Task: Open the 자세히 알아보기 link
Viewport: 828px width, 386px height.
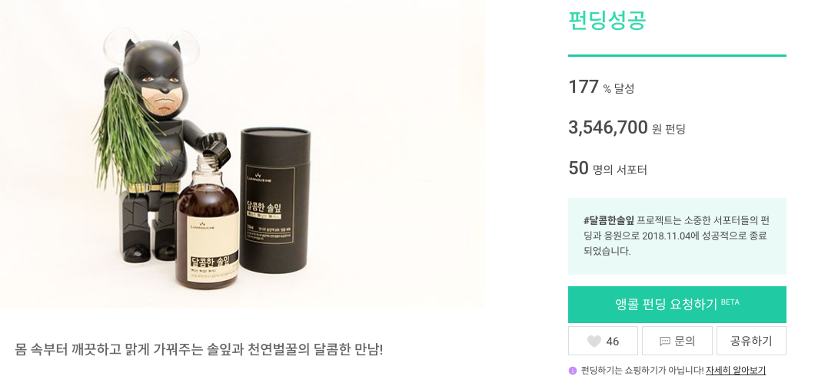Action: (x=736, y=371)
